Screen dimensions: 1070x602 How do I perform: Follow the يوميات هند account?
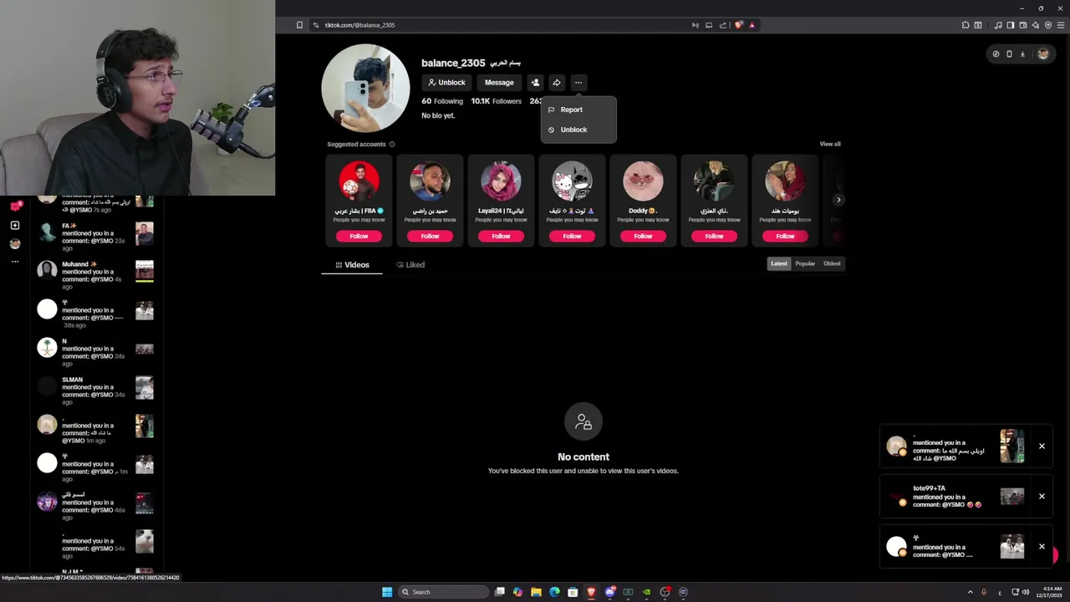tap(785, 236)
